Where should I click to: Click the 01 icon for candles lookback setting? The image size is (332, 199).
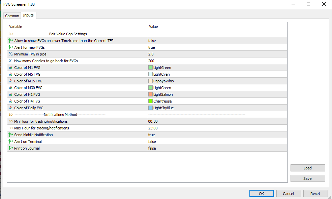[10, 61]
